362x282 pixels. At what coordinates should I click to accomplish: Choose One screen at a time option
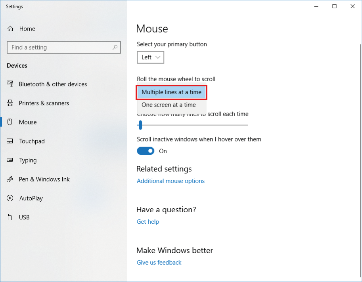169,105
